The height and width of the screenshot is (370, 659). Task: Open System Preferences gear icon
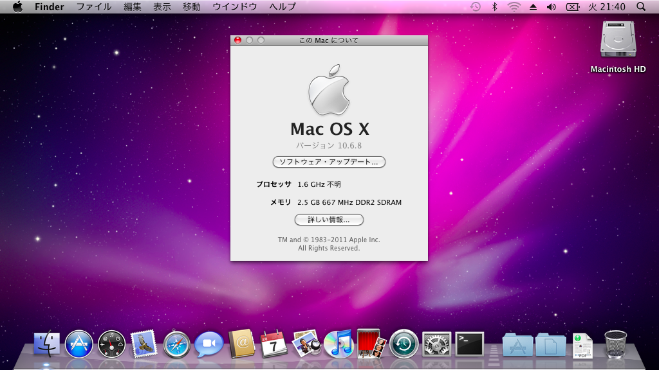(437, 344)
